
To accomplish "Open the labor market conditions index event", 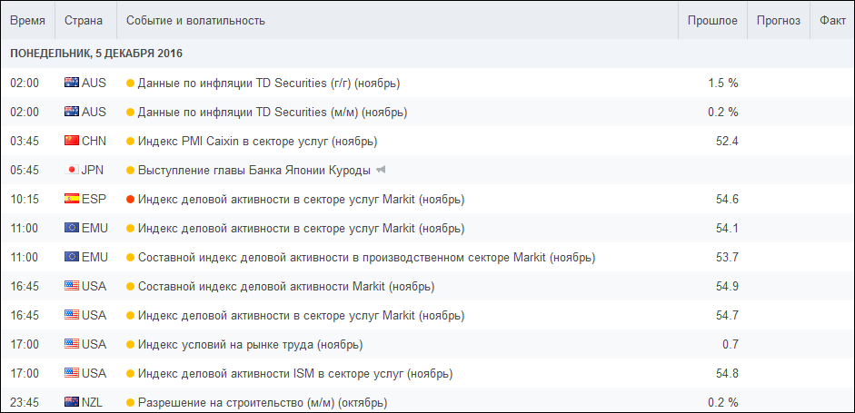I will pos(250,345).
